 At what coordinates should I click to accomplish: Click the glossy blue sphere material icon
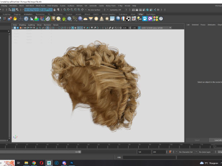118,19
